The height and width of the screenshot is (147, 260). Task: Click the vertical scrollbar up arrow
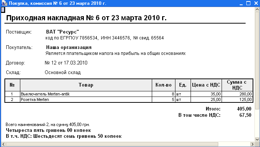257,9
